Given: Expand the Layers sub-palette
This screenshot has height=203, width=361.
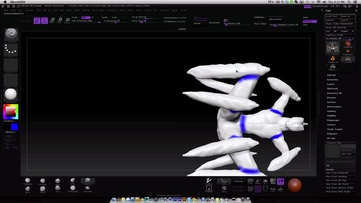Looking at the screenshot, I should coord(331,84).
